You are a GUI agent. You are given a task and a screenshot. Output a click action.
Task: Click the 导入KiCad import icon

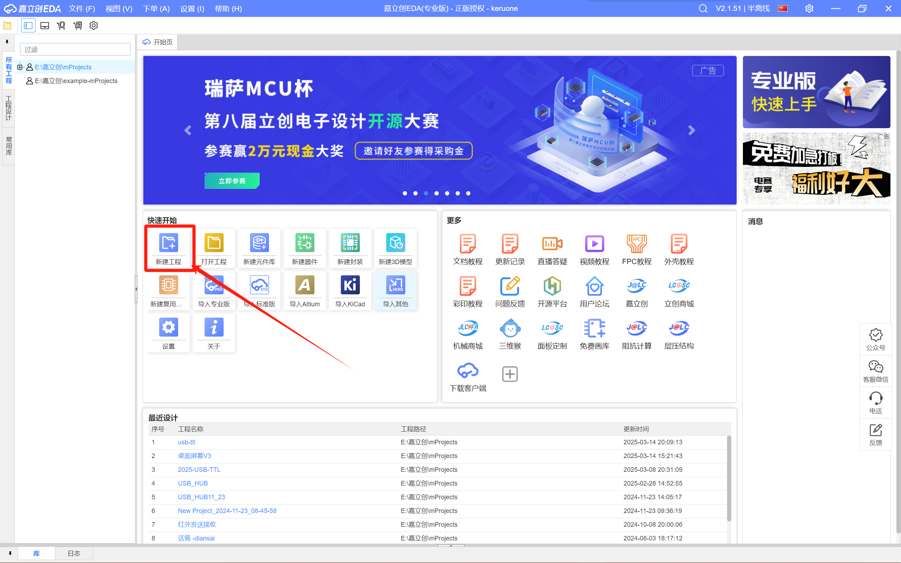click(350, 286)
